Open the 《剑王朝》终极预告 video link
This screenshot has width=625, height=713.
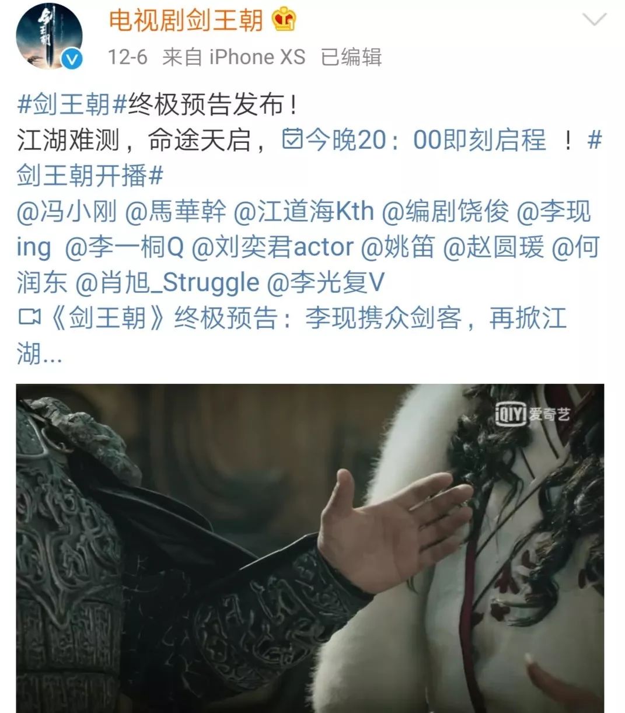[292, 335]
